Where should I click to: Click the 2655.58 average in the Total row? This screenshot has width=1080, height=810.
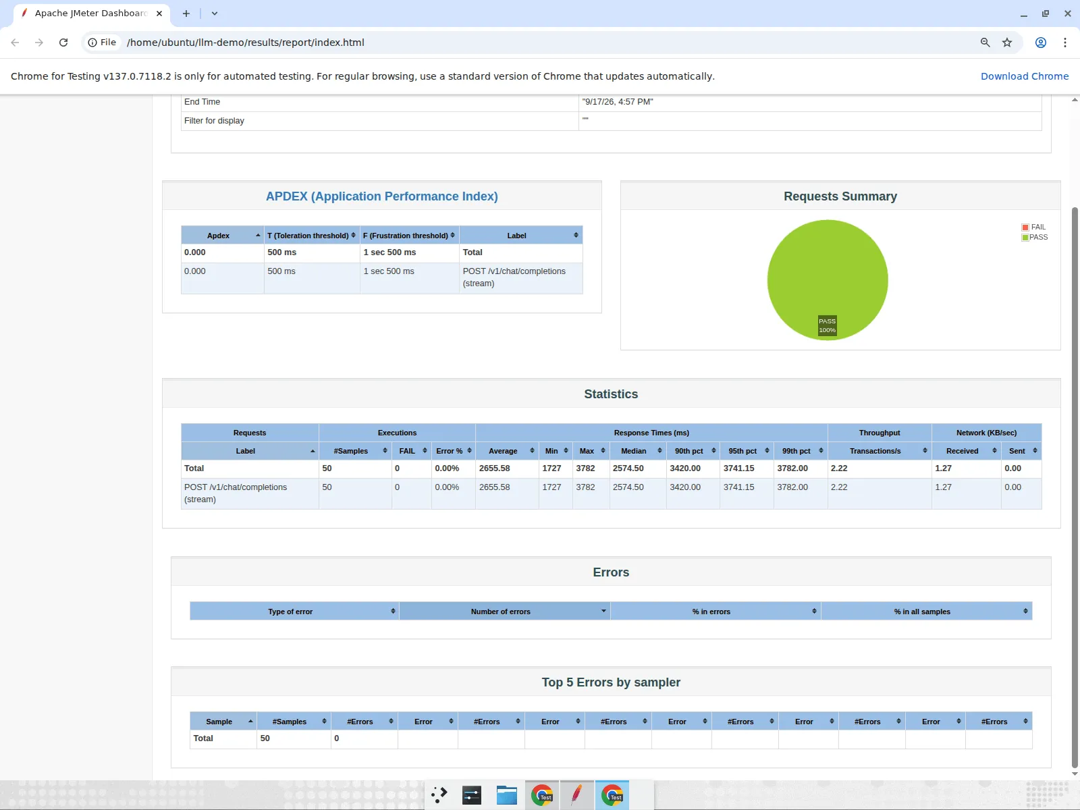pyautogui.click(x=495, y=468)
